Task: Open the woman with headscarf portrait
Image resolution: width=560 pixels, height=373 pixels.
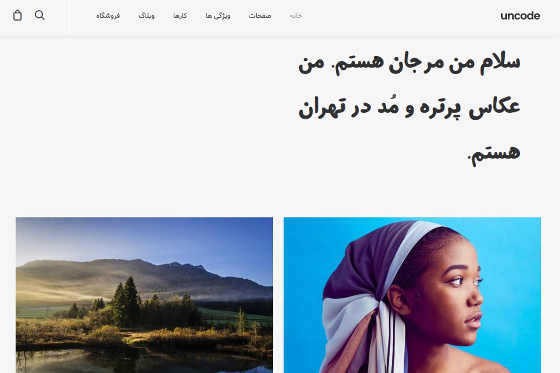Action: (412, 295)
